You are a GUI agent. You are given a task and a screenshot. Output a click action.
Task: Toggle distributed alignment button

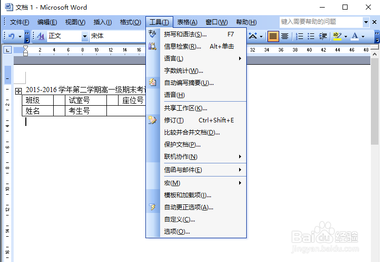[285, 36]
